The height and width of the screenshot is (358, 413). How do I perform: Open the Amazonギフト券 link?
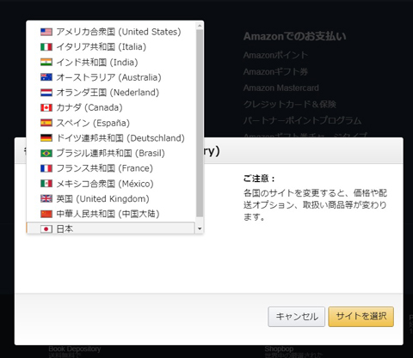point(275,71)
